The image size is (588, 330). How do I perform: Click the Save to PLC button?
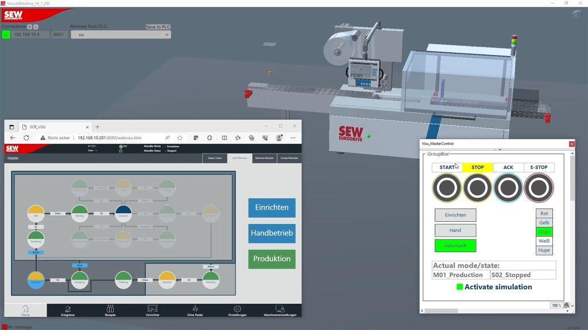(158, 27)
